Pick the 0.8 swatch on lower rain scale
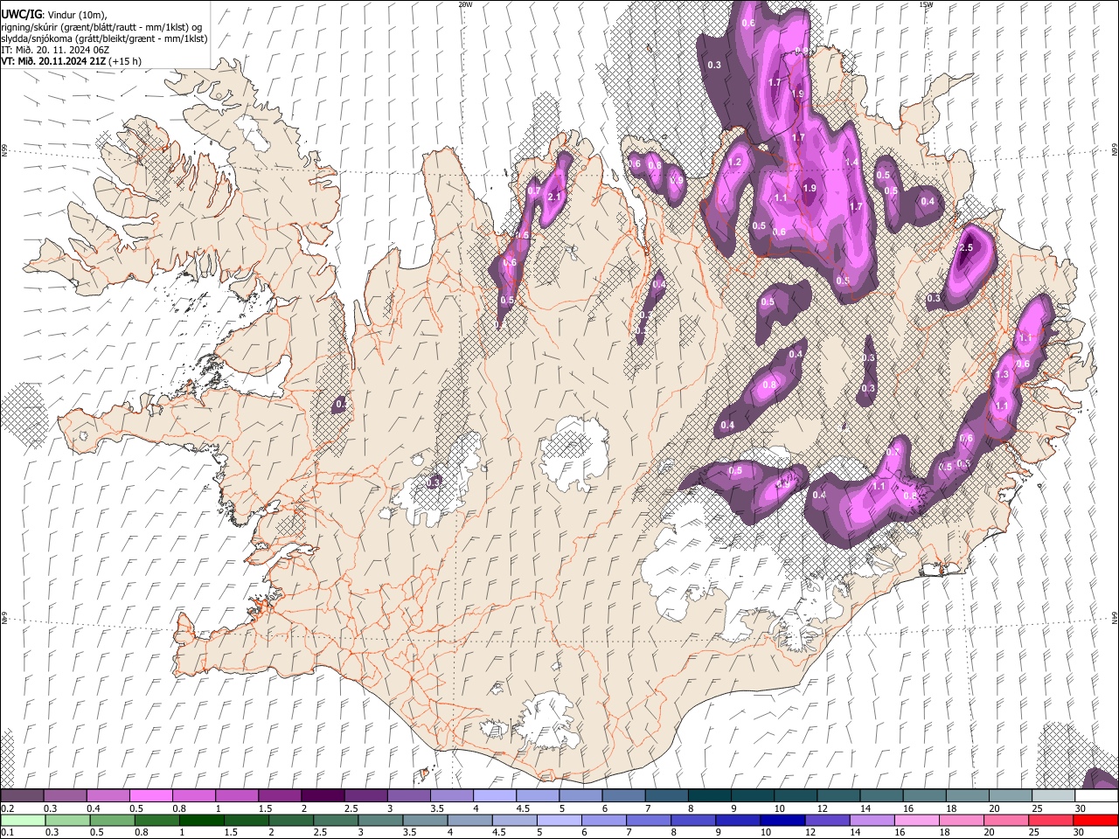1119x839 pixels. [156, 820]
